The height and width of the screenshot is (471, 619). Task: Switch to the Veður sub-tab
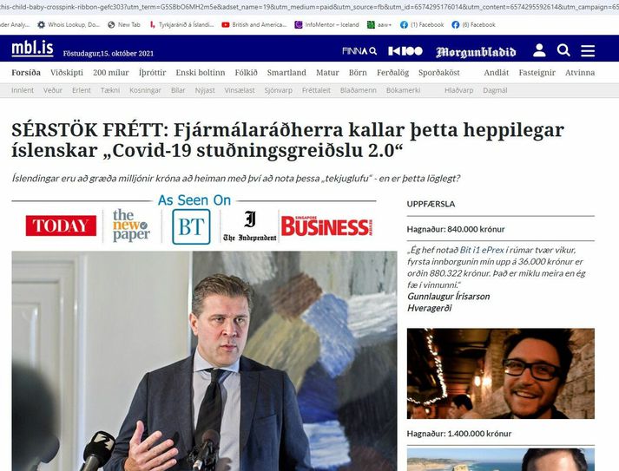pos(53,90)
